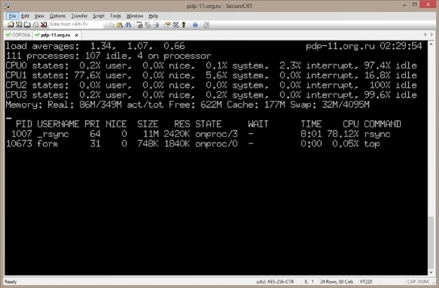Open the Script menu
Image resolution: width=439 pixels, height=288 pixels.
98,16
